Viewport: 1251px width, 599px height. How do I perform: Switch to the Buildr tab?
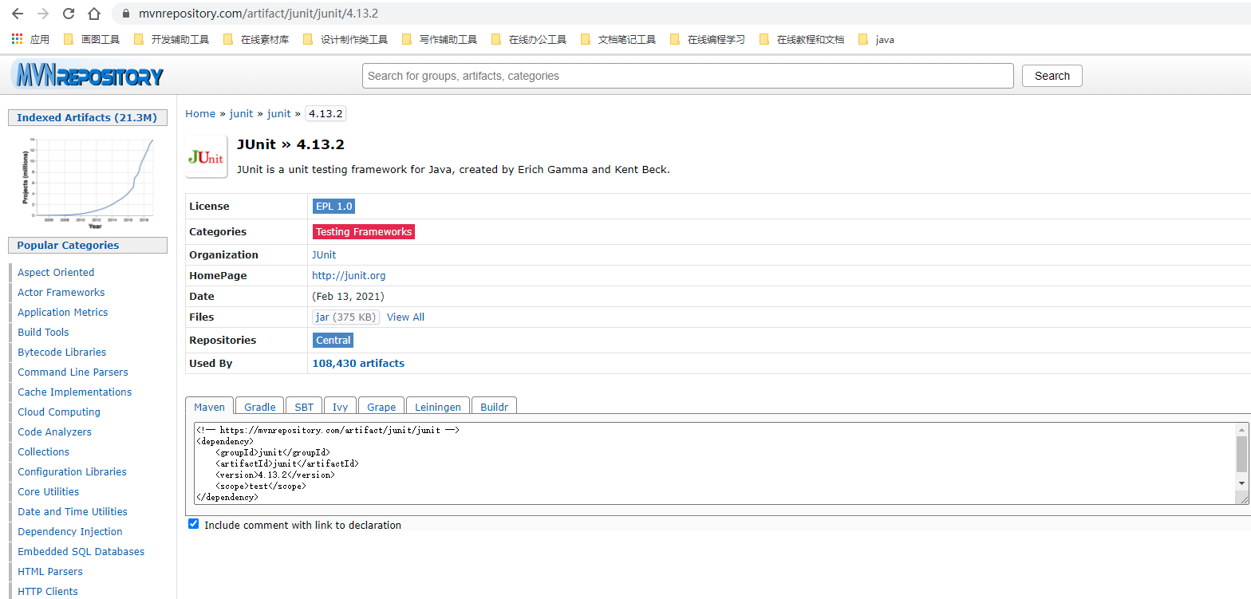pos(494,407)
